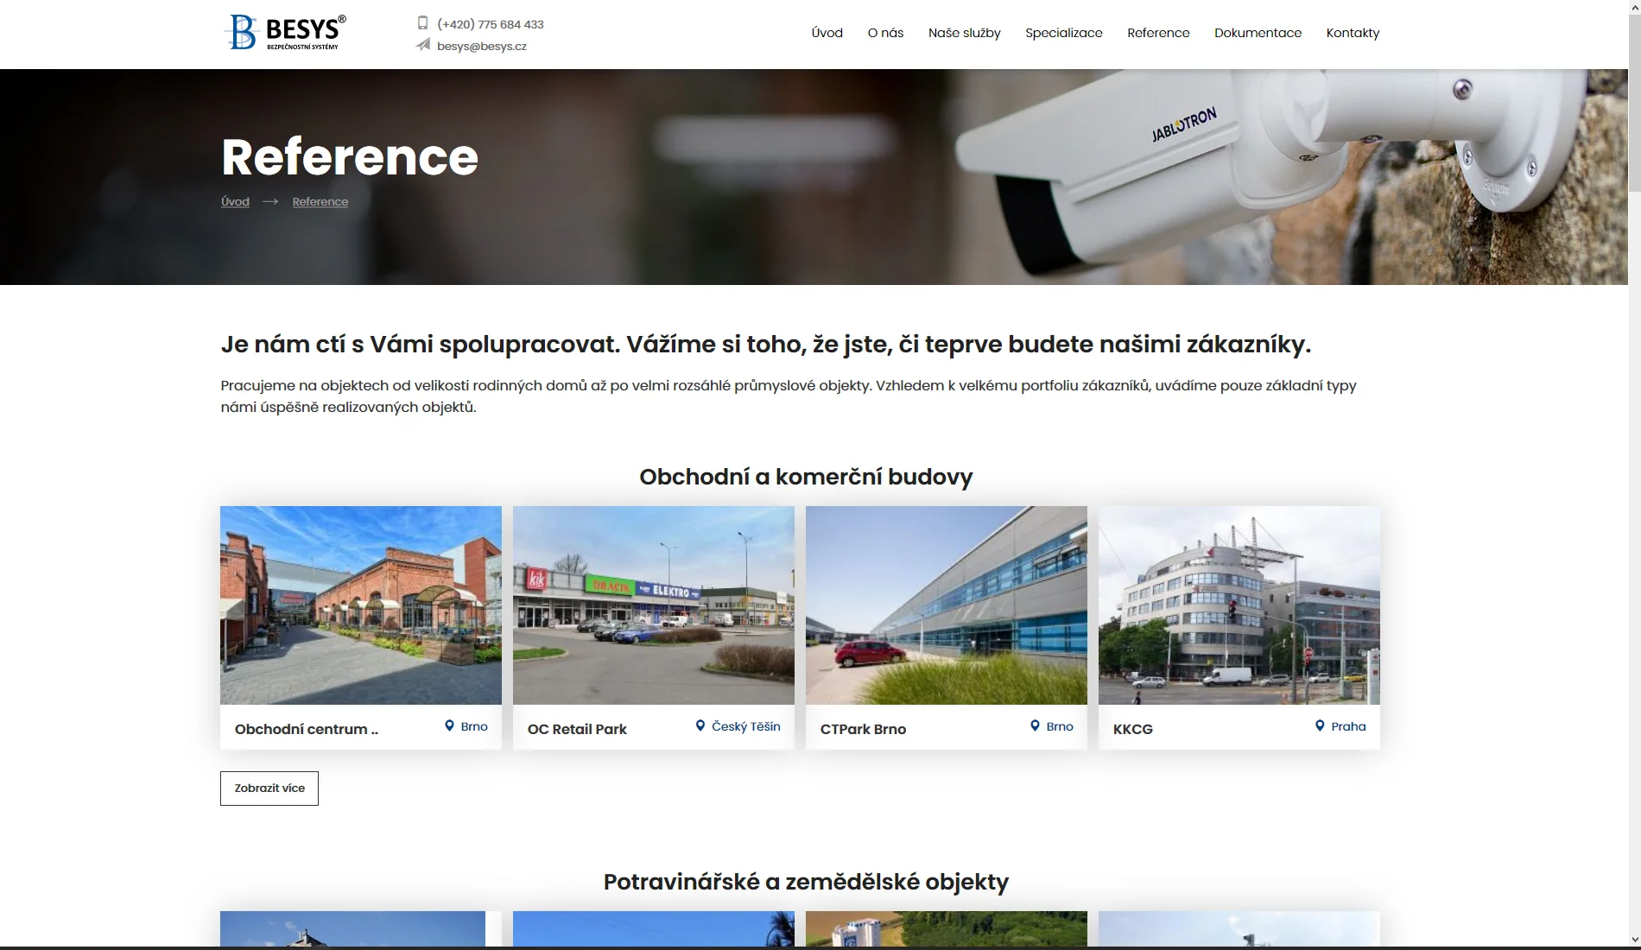This screenshot has height=950, width=1641.
Task: Click the map pin on Obchodní centrum card
Action: (x=449, y=725)
